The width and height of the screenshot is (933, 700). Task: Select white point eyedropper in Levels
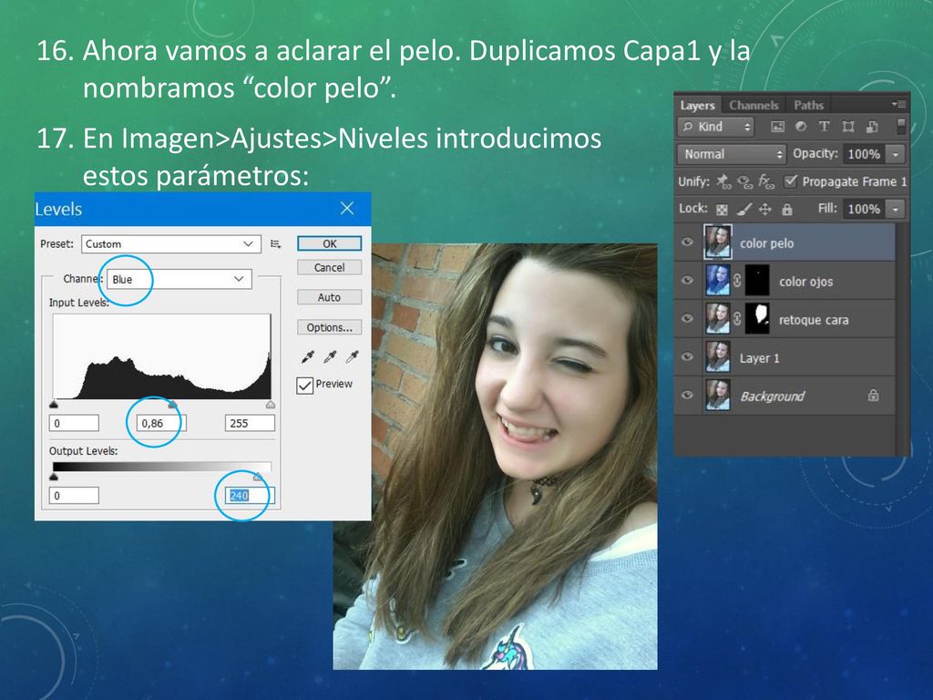(x=353, y=356)
